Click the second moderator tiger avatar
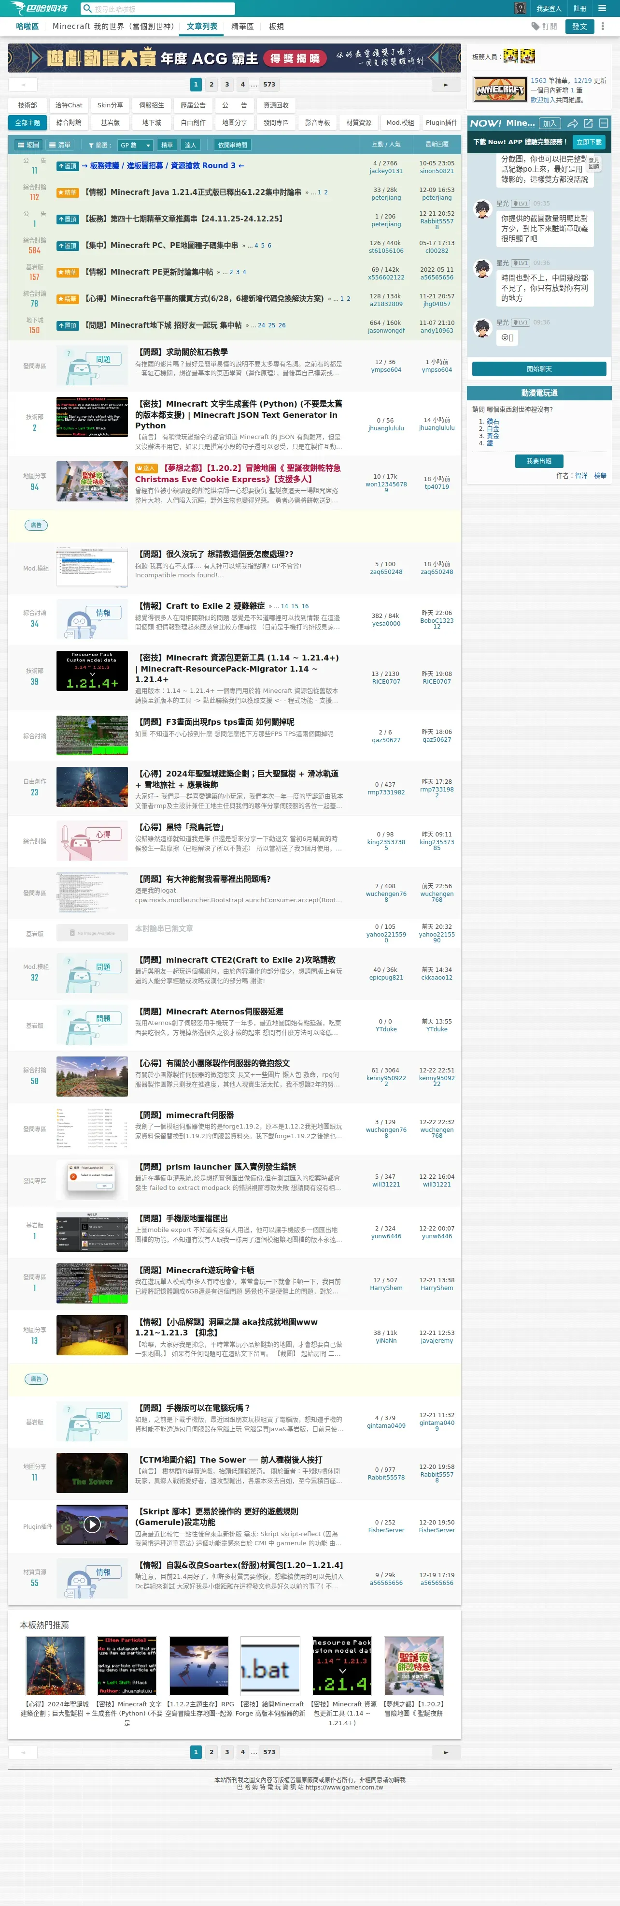 [527, 56]
